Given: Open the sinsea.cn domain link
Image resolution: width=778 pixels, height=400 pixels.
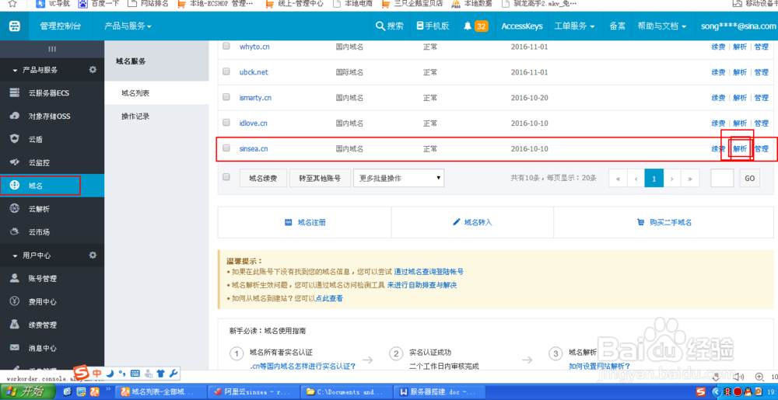Looking at the screenshot, I should coord(254,148).
